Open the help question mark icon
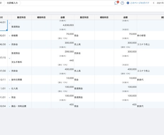164x135 pixels. 122,3
